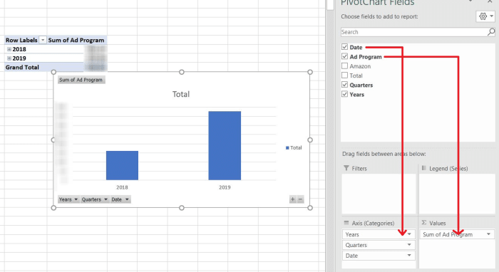Check the Amazon field checkbox

tap(344, 66)
